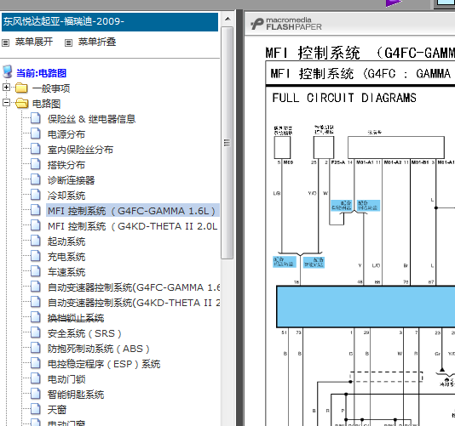Screen dimensions: 455x426
Task: Click the 菜单展开 expand menu button
Action: [x=34, y=42]
